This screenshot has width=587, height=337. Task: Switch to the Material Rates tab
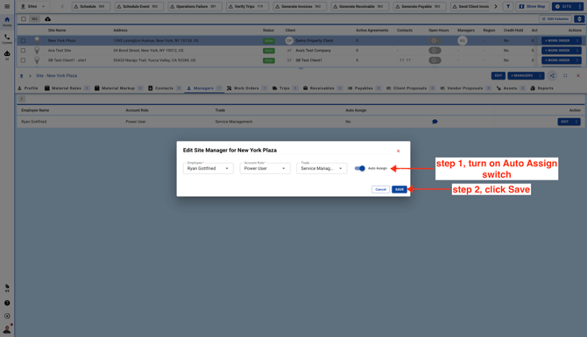point(67,88)
